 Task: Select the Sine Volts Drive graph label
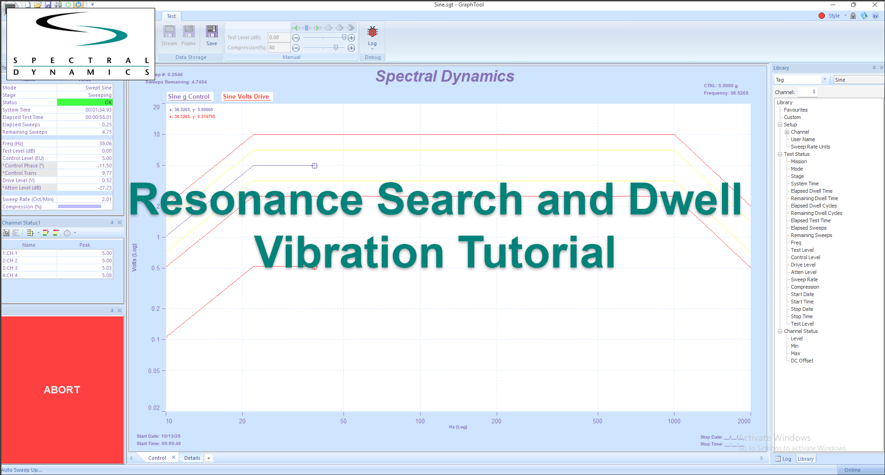pos(246,96)
